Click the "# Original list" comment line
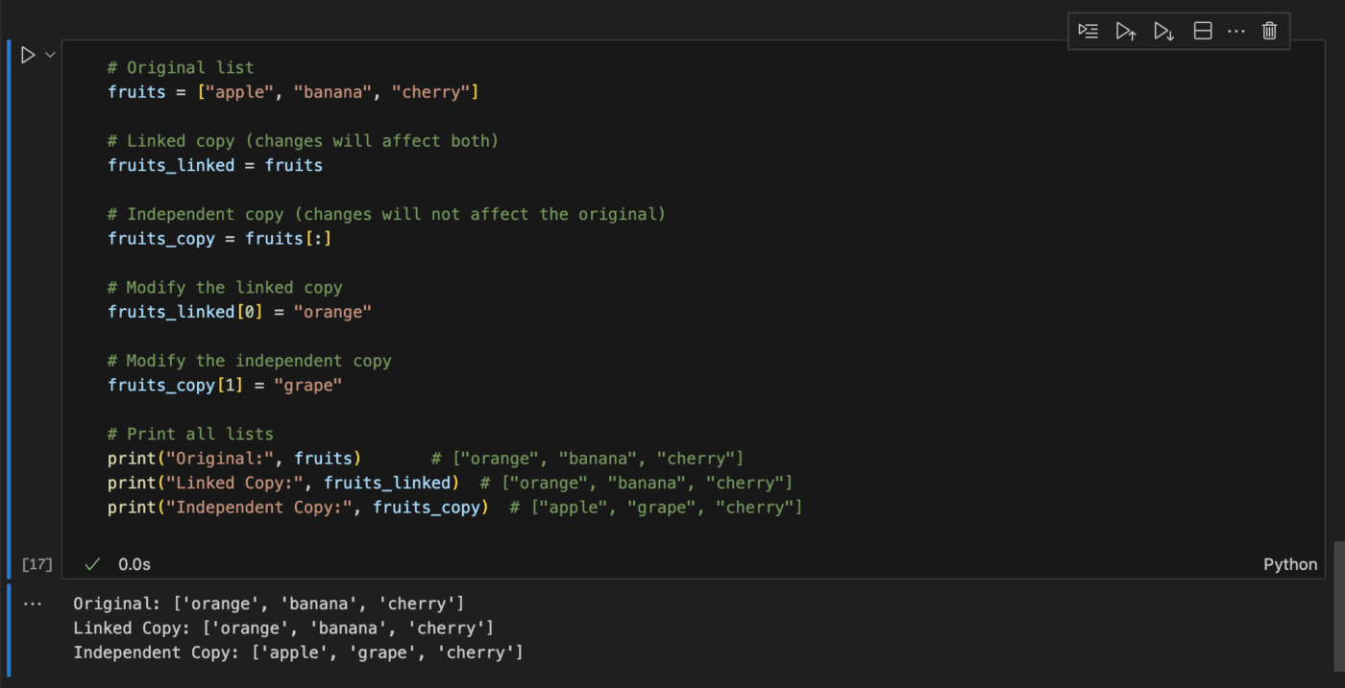Viewport: 1345px width, 688px height. coord(181,67)
